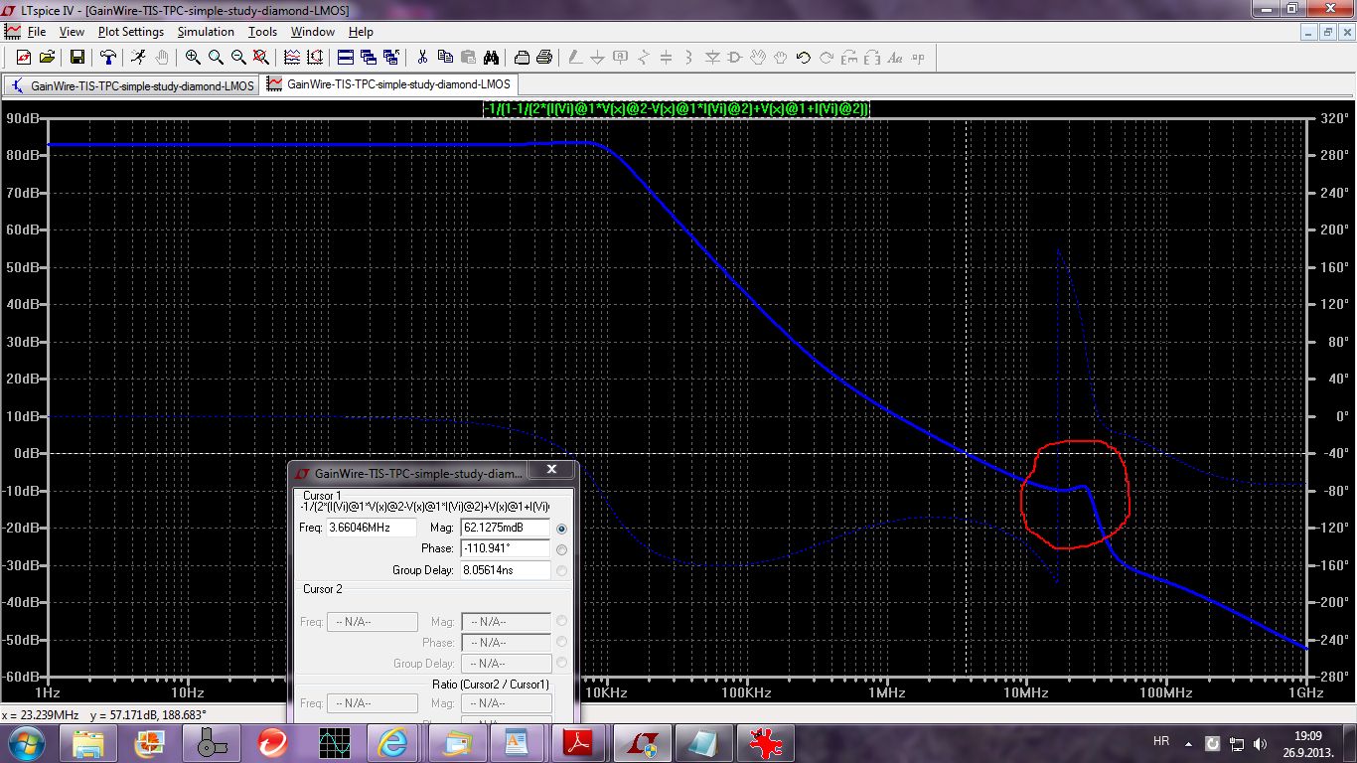Tile windows with the Tile icon
Image resolution: width=1357 pixels, height=763 pixels.
(345, 58)
